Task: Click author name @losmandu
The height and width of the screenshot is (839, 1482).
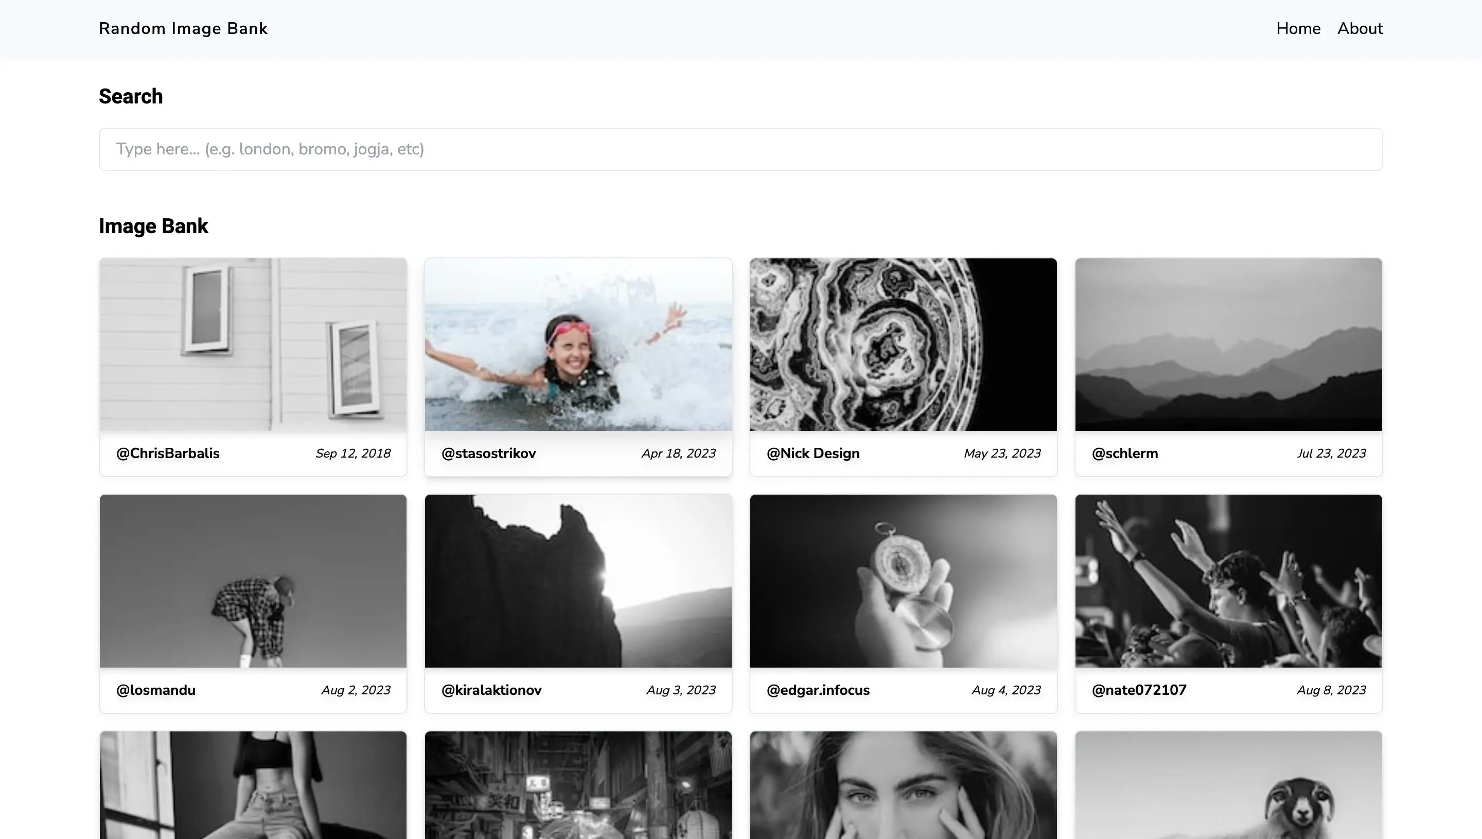Action: point(155,690)
